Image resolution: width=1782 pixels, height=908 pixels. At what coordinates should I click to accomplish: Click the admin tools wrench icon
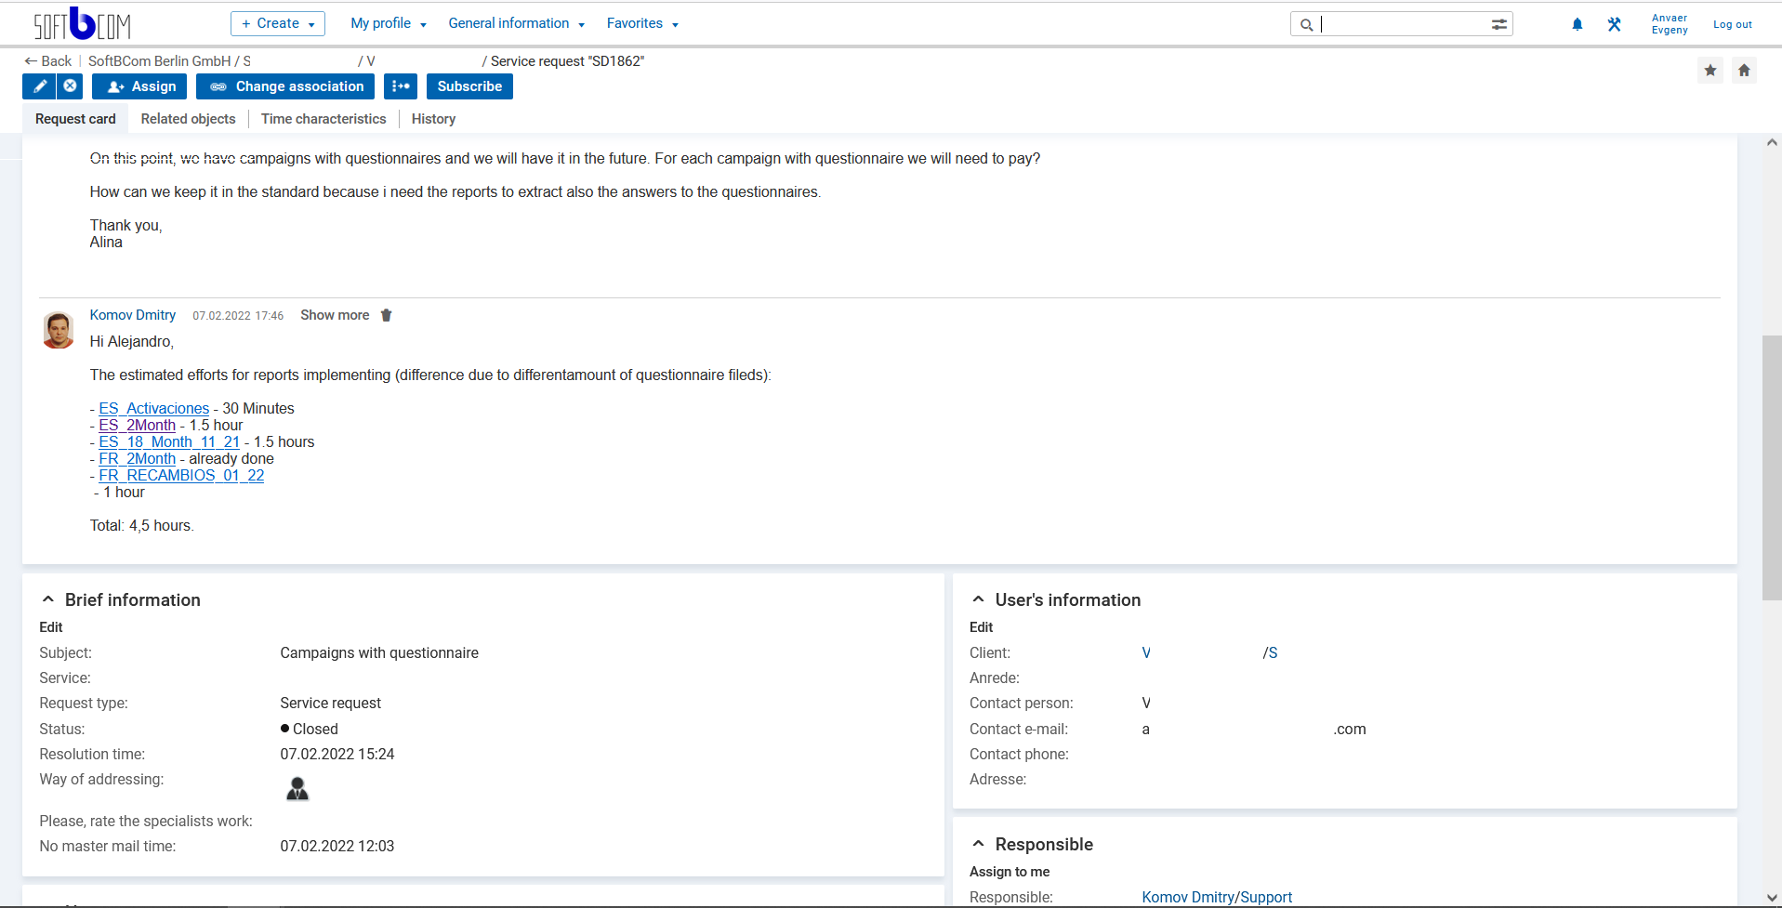tap(1614, 24)
